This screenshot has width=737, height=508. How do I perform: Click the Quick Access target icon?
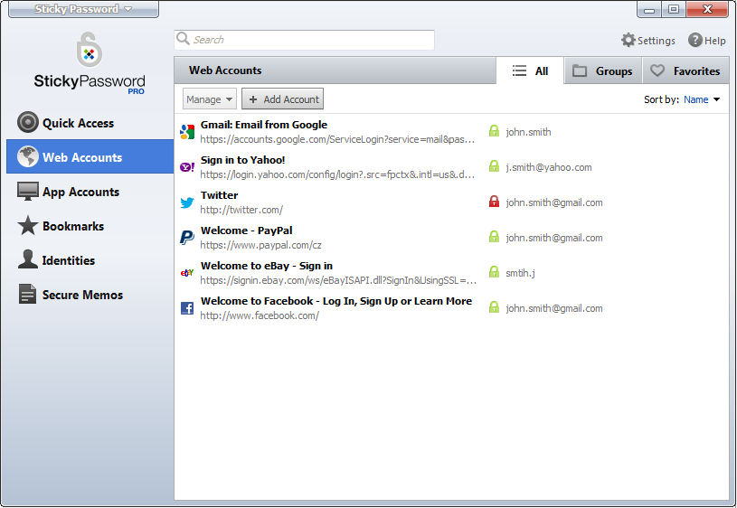(x=28, y=123)
